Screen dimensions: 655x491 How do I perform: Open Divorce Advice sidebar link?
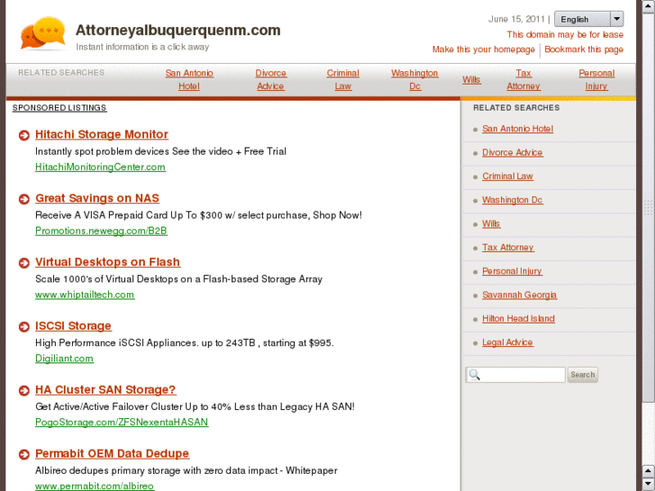tap(512, 152)
